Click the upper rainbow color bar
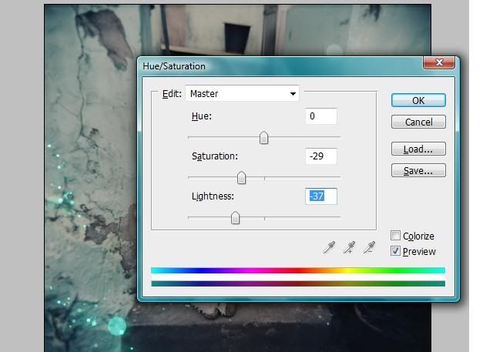The image size is (493, 352). pyautogui.click(x=298, y=270)
